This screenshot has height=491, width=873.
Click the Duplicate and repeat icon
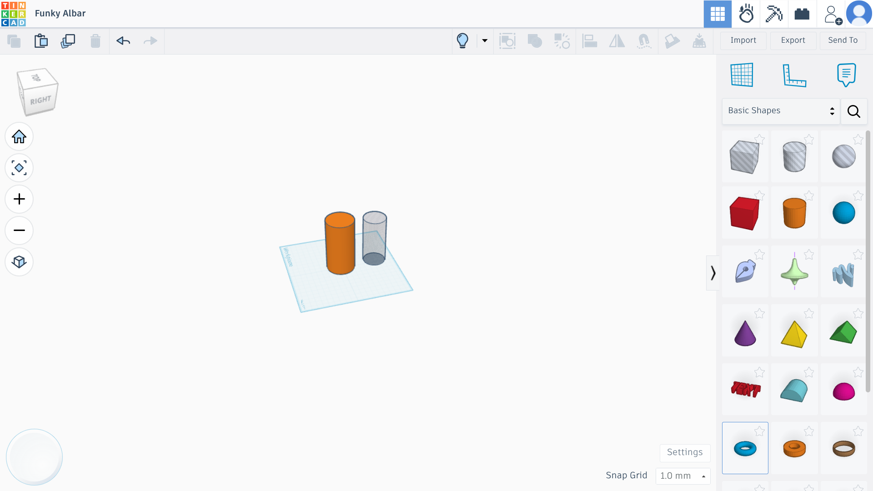click(x=68, y=41)
